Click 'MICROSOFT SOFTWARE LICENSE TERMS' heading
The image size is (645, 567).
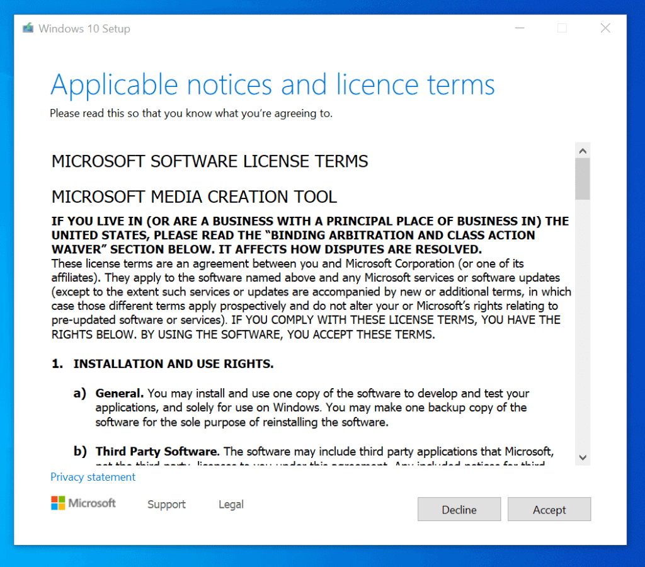click(210, 161)
